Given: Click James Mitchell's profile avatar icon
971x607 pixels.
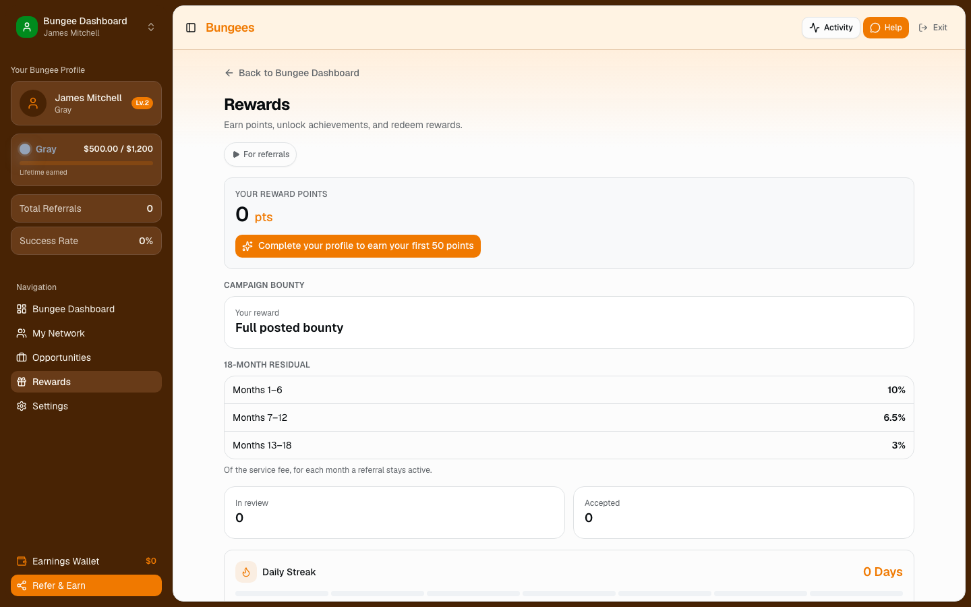Looking at the screenshot, I should (x=33, y=103).
